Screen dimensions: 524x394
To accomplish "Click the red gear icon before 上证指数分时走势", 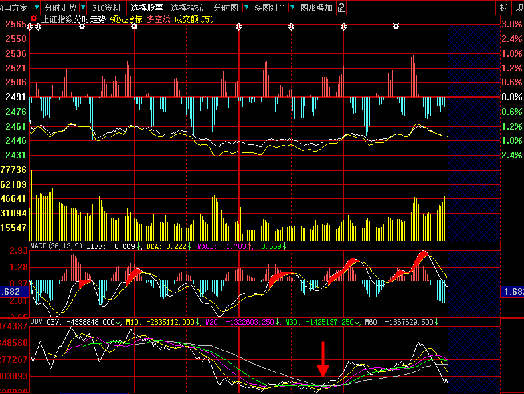I will [33, 19].
